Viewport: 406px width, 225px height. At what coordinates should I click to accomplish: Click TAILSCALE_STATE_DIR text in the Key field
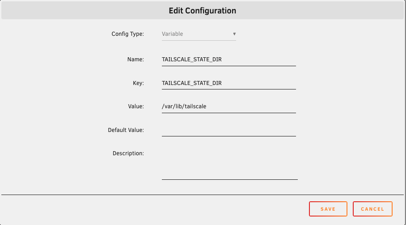pos(192,83)
